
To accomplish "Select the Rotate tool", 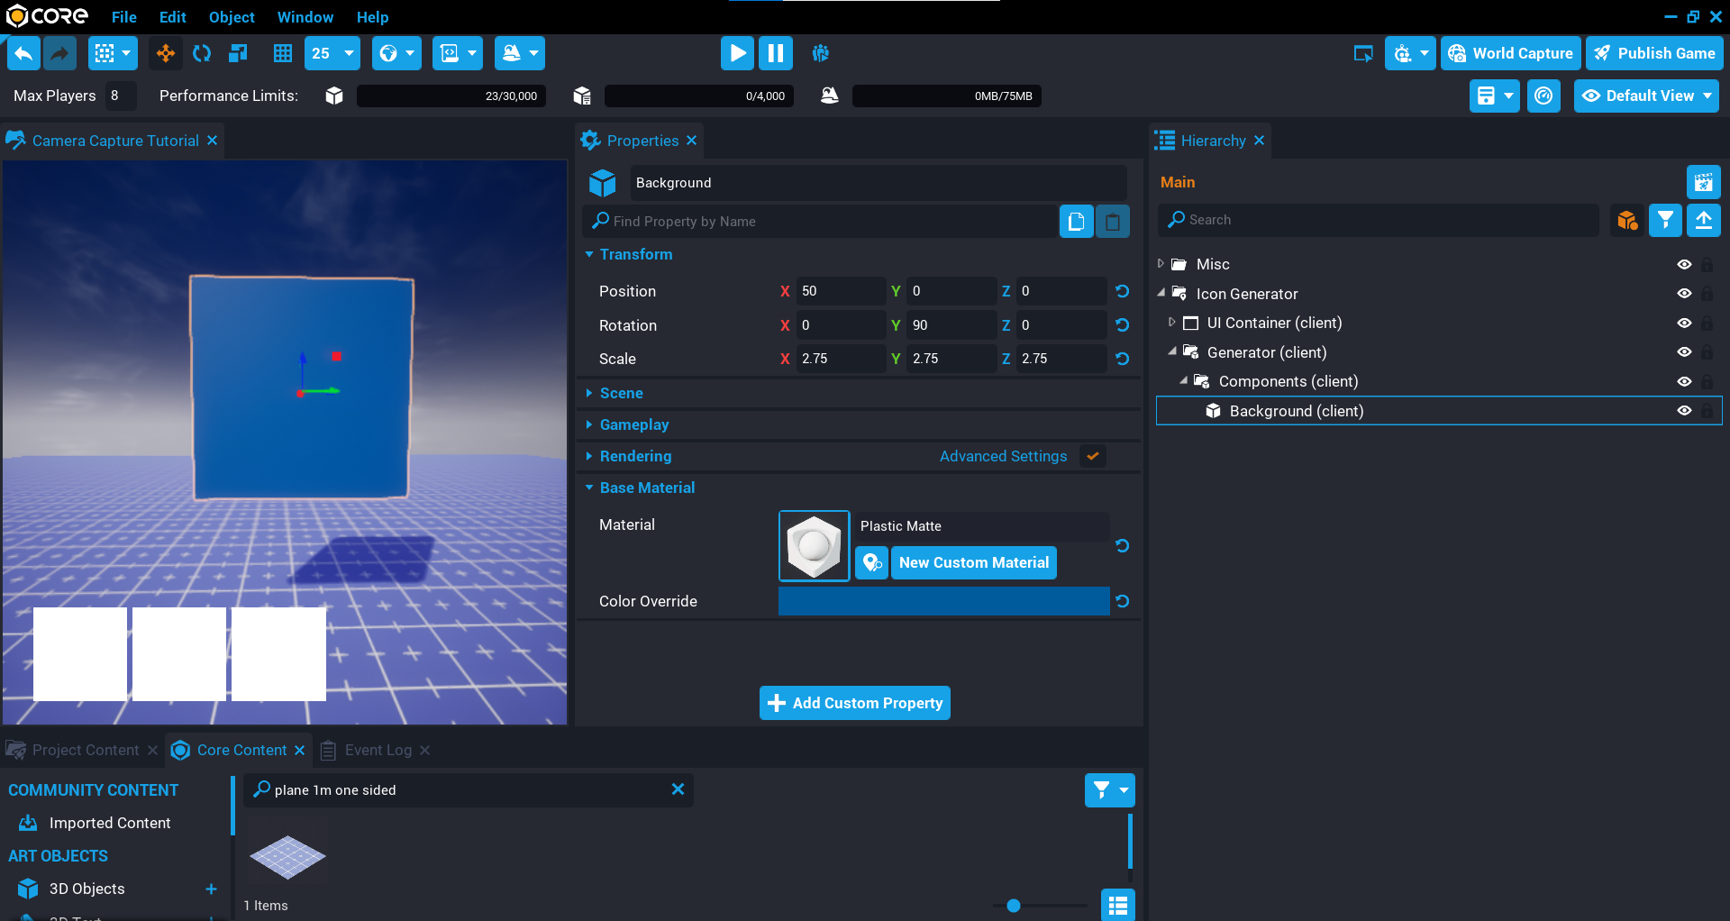I will pyautogui.click(x=202, y=53).
